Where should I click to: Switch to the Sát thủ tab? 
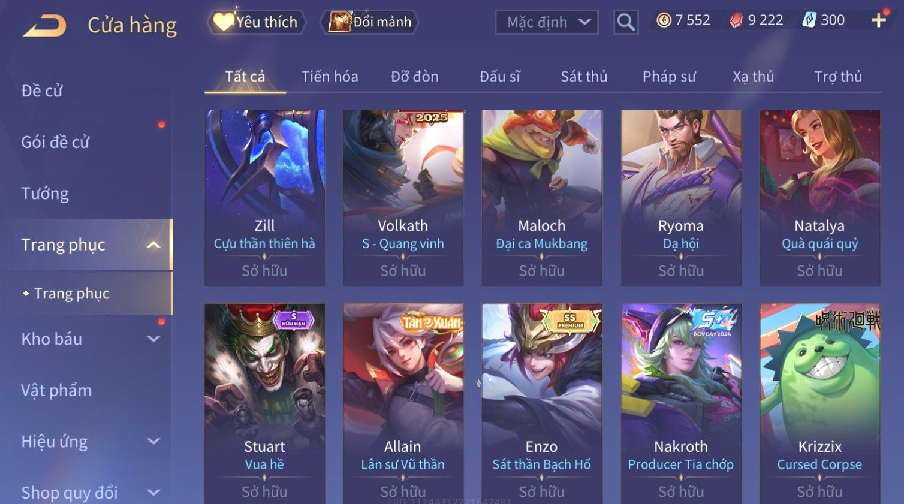584,76
